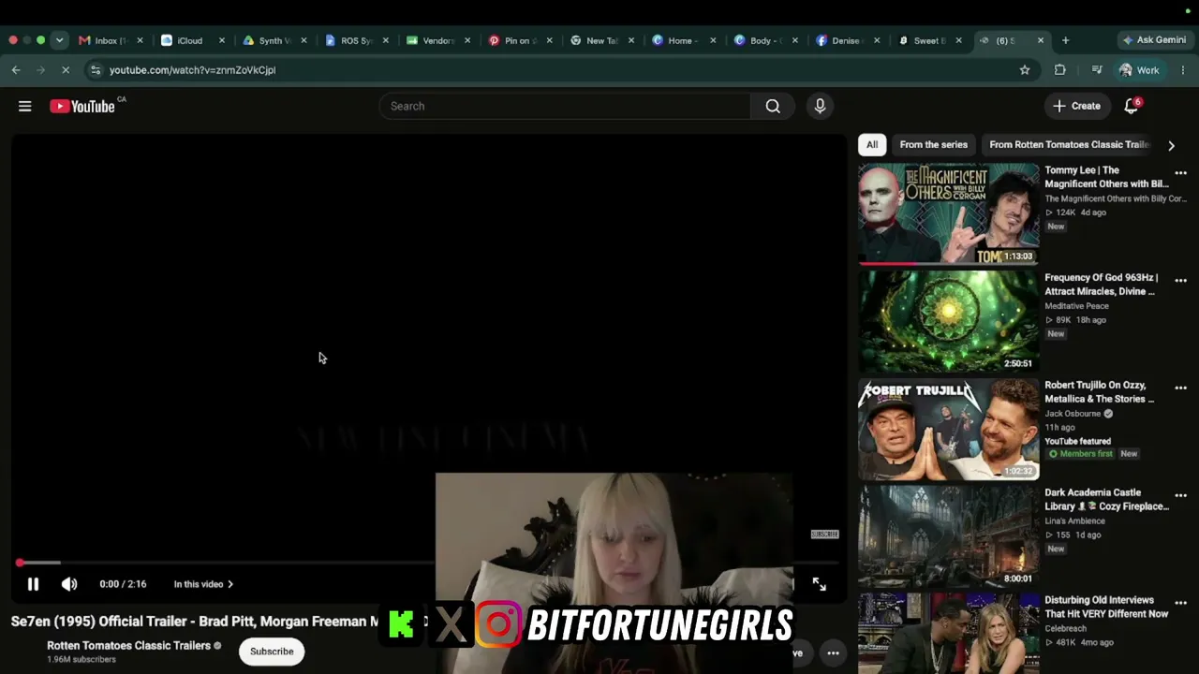Viewport: 1199px width, 674px height.
Task: Close the Denise Facebook tab
Action: (x=877, y=40)
